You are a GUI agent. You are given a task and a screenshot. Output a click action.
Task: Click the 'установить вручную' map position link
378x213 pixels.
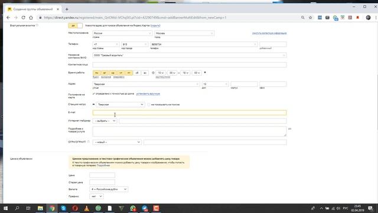(x=148, y=93)
